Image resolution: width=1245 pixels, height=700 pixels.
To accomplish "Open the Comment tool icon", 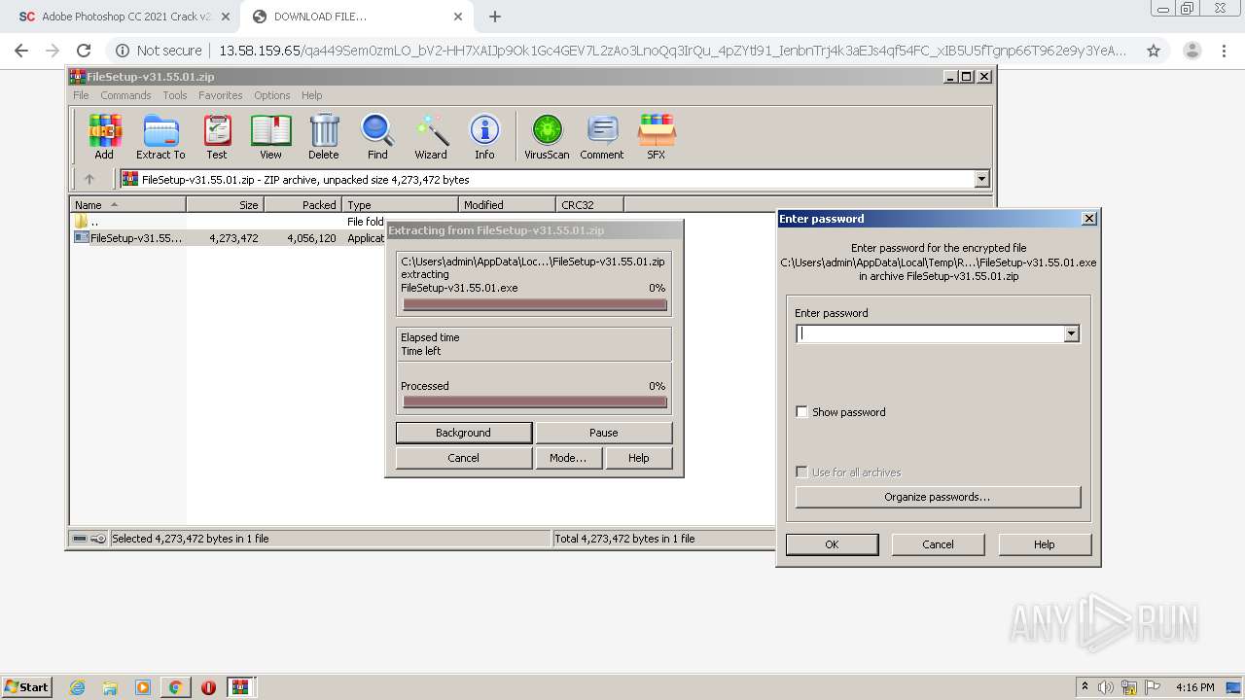I will (x=602, y=137).
